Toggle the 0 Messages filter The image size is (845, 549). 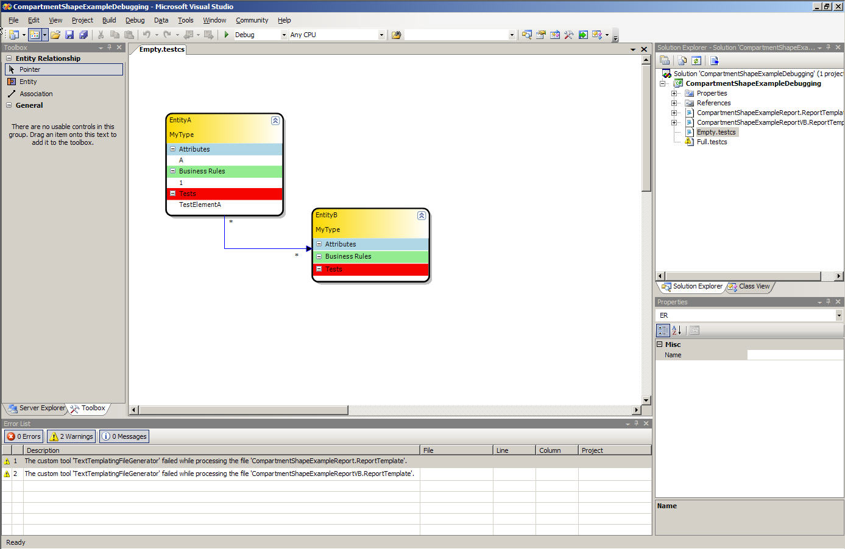point(124,436)
